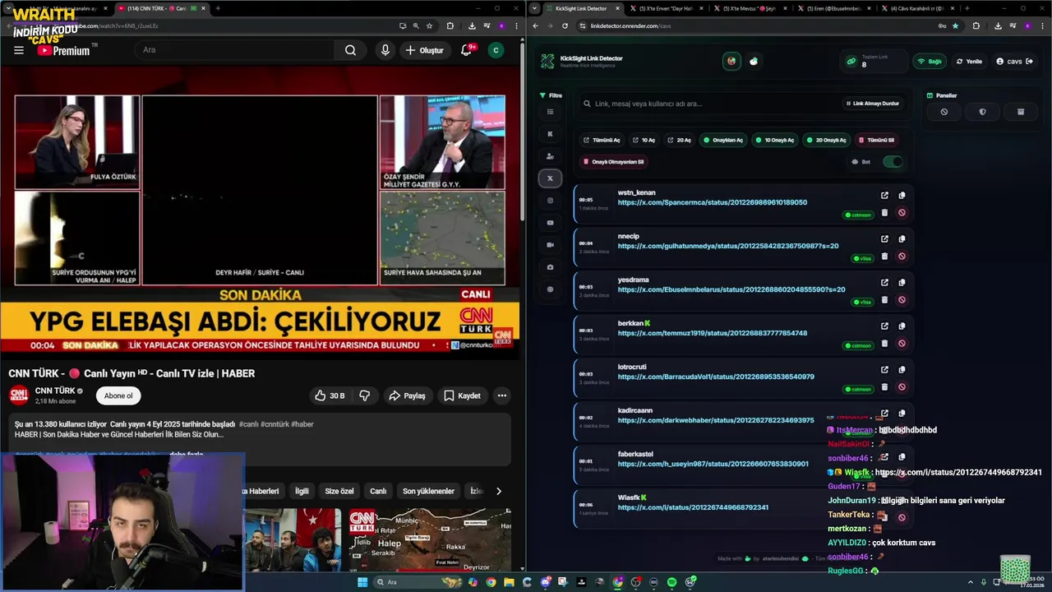Select the Instagram filter icon

click(550, 201)
